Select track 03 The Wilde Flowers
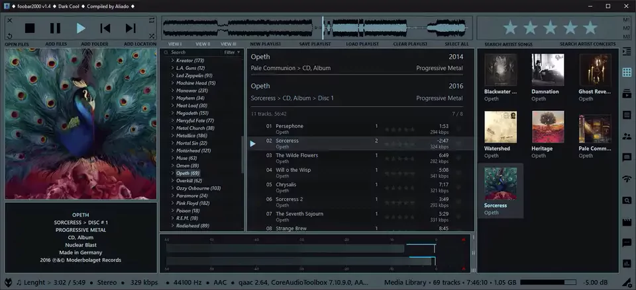 pos(360,158)
